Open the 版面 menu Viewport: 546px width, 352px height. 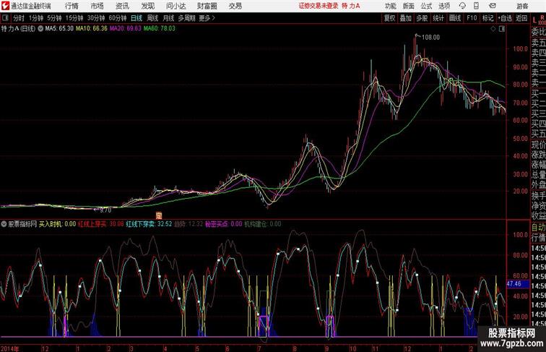tap(408, 6)
